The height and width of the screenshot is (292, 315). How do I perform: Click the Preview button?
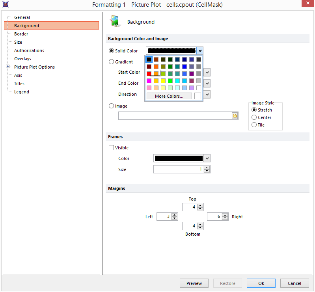[x=194, y=283]
